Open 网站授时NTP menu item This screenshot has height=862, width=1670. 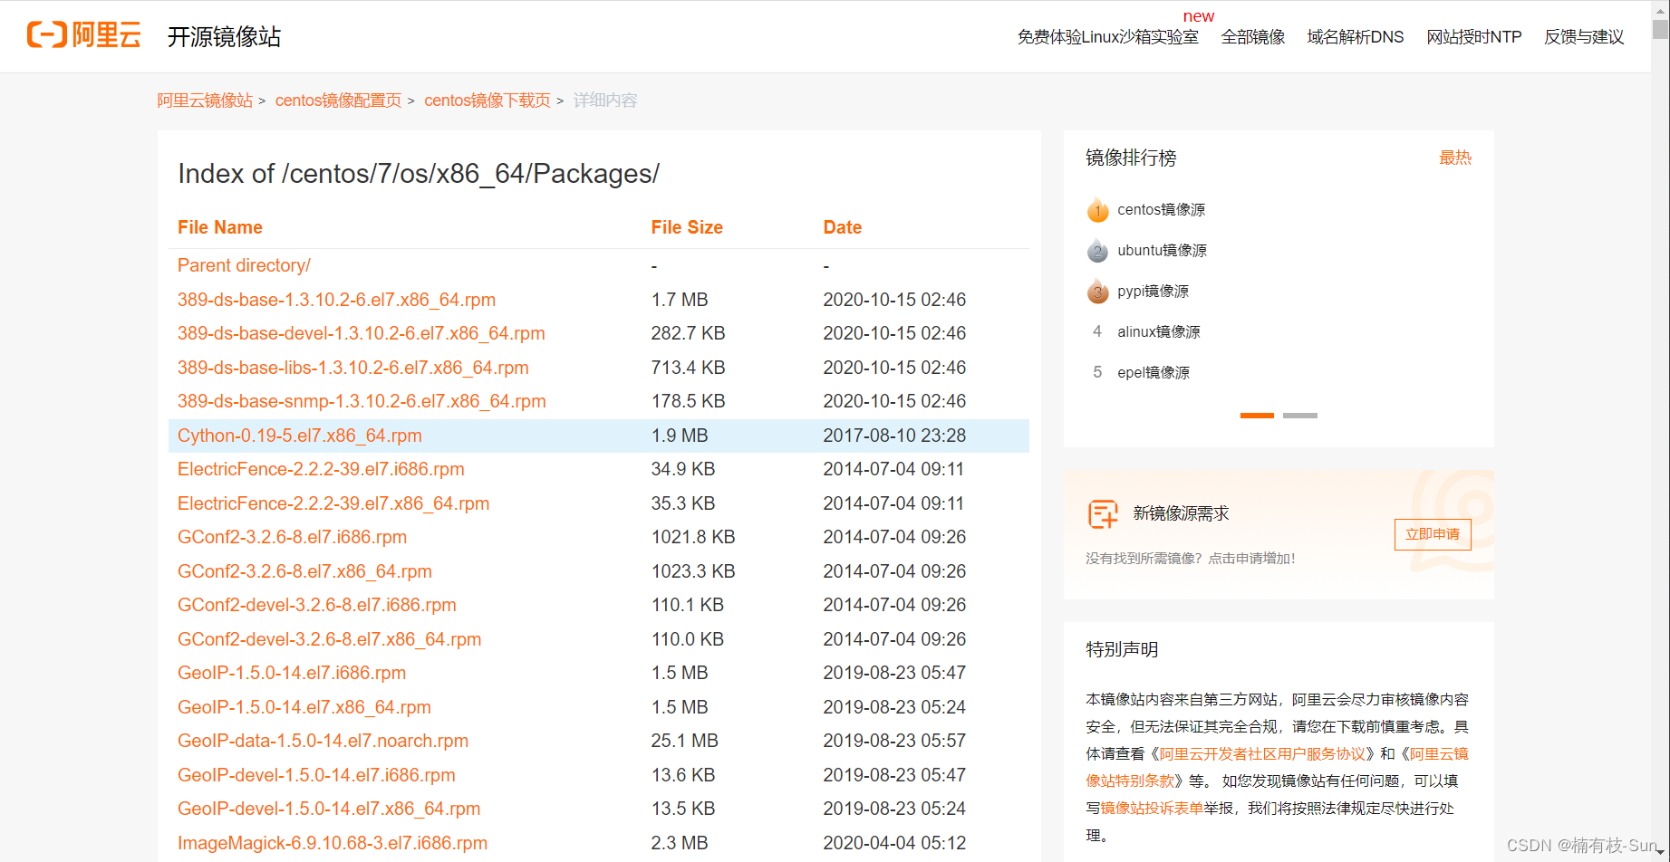(1473, 37)
